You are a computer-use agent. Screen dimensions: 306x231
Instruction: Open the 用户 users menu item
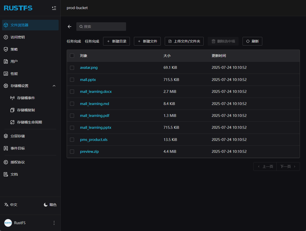[14, 61]
